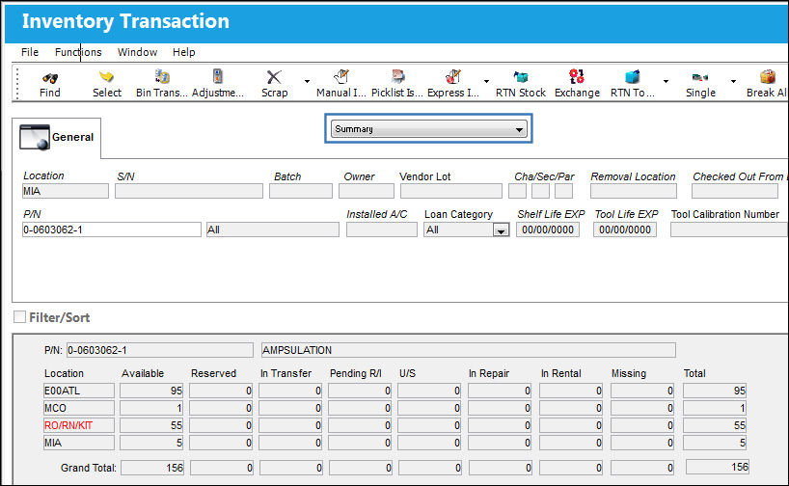Image resolution: width=789 pixels, height=486 pixels.
Task: Open the Window menu
Action: pyautogui.click(x=137, y=52)
